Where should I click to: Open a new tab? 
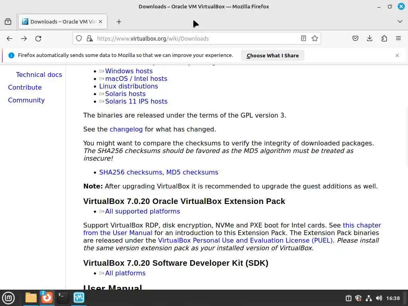pos(119,22)
